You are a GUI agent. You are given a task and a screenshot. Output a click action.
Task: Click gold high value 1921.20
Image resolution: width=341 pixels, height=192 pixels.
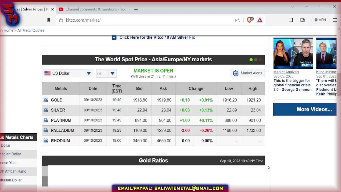(x=254, y=100)
